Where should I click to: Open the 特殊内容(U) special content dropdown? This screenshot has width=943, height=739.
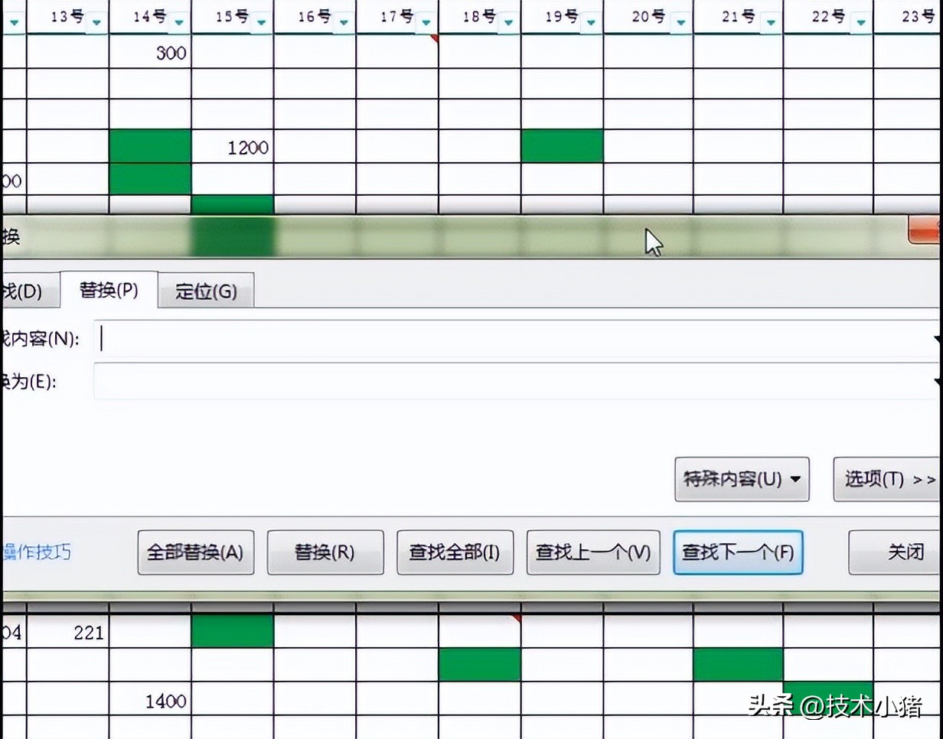tap(741, 479)
